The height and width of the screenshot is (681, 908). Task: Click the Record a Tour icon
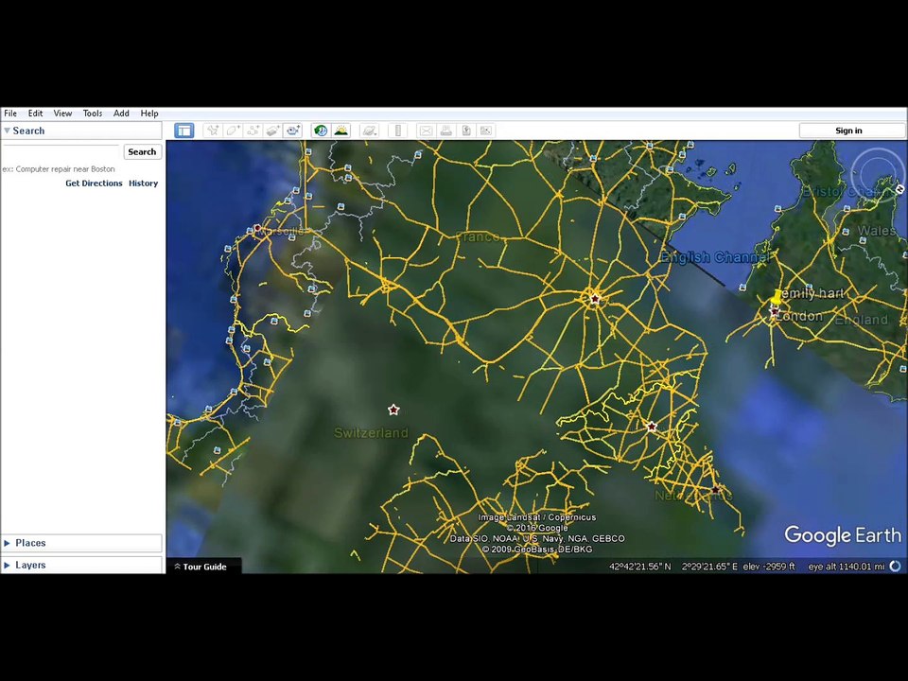click(x=293, y=131)
